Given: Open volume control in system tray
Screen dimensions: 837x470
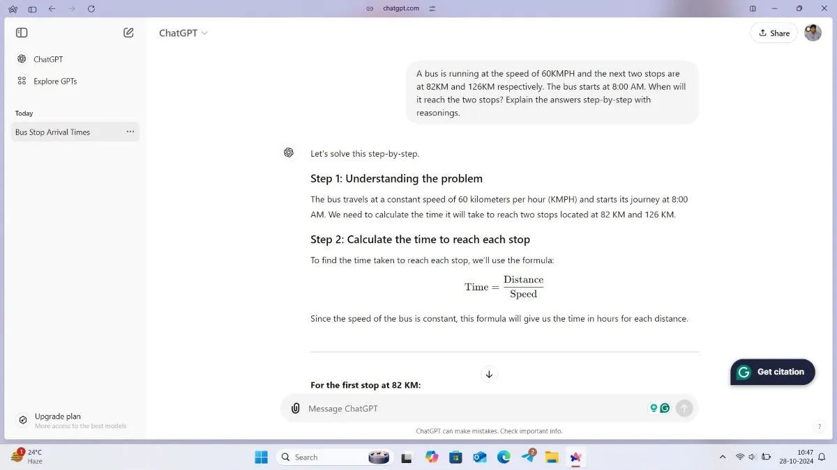Looking at the screenshot, I should (x=753, y=457).
